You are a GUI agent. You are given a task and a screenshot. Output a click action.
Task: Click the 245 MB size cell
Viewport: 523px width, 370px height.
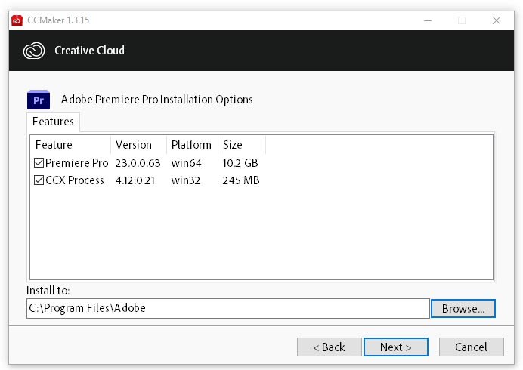pos(241,180)
